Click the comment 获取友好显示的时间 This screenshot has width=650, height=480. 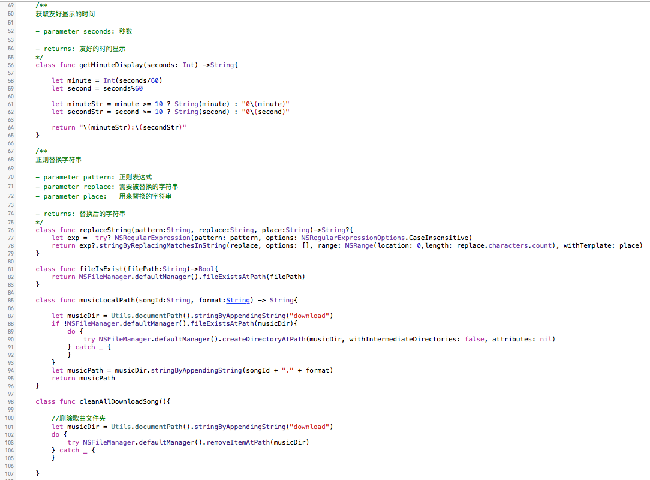(x=65, y=14)
